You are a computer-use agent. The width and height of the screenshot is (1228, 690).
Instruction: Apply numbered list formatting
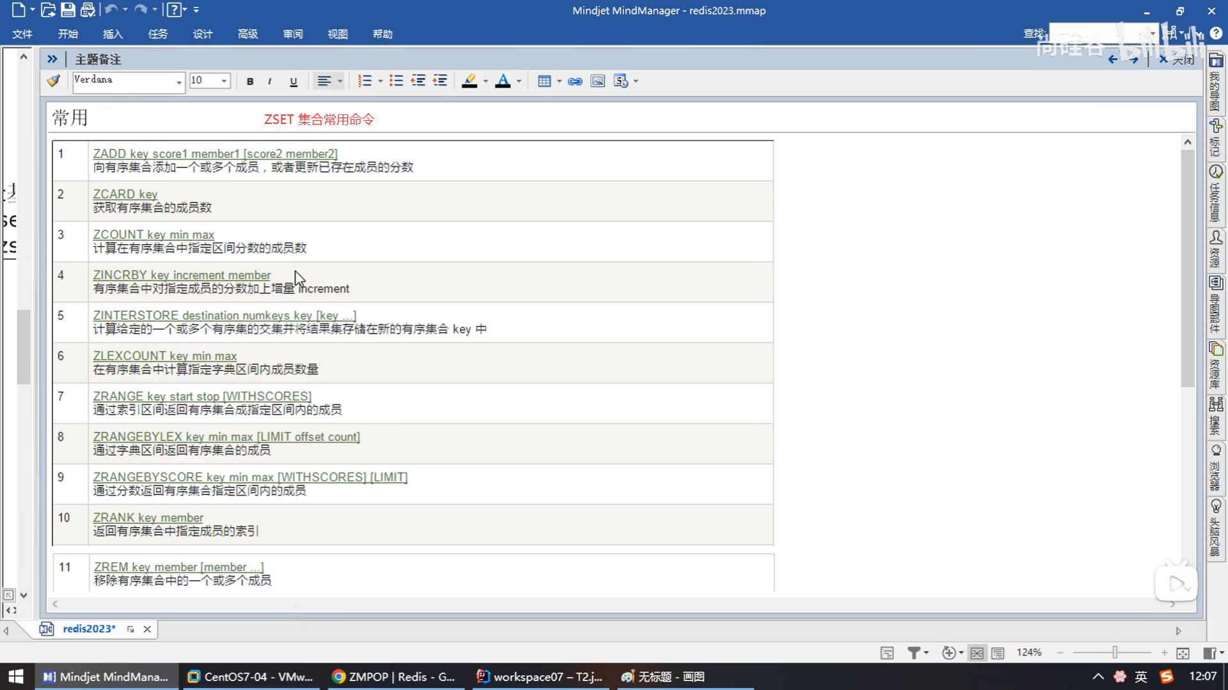pos(365,80)
